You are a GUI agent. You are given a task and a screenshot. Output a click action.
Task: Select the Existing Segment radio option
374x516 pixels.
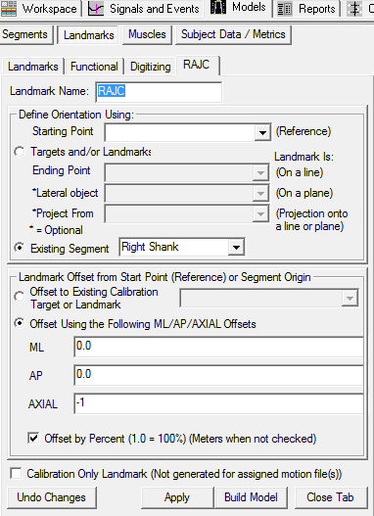[20, 248]
